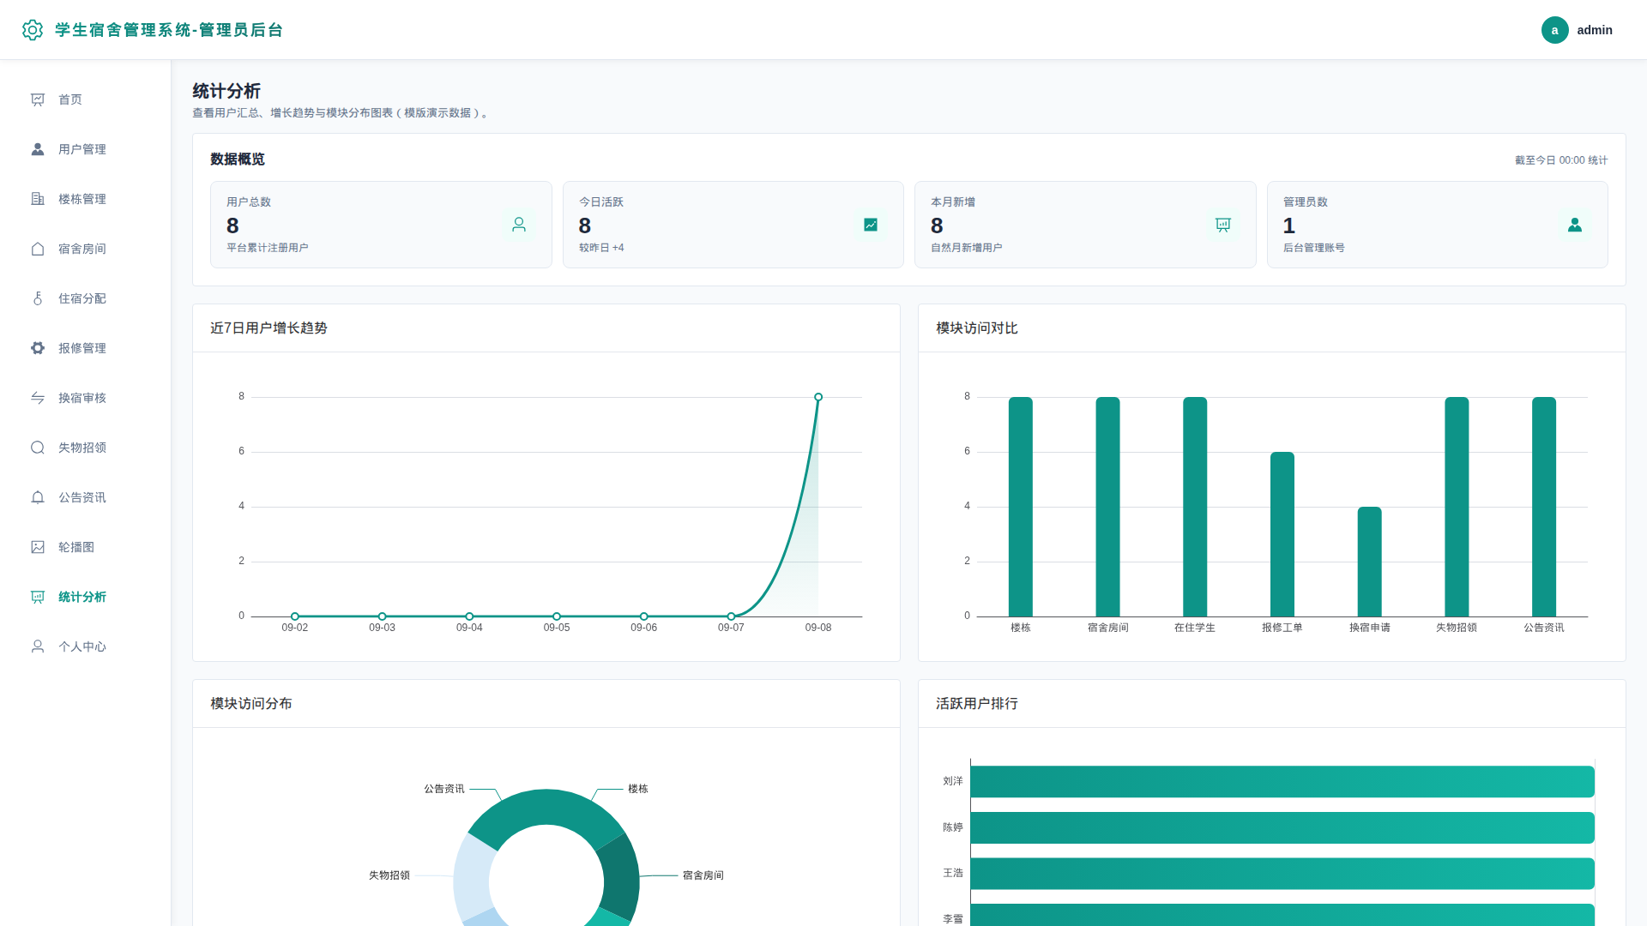Click the 首页 sidebar icon
Screen dimensions: 1647x926
pos(38,99)
